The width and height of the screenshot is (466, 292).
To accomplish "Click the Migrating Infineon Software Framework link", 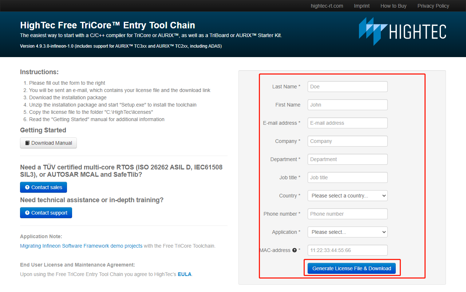I will coord(81,245).
